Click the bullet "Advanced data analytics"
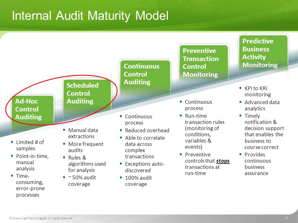This screenshot has width=298, height=223. (x=262, y=105)
